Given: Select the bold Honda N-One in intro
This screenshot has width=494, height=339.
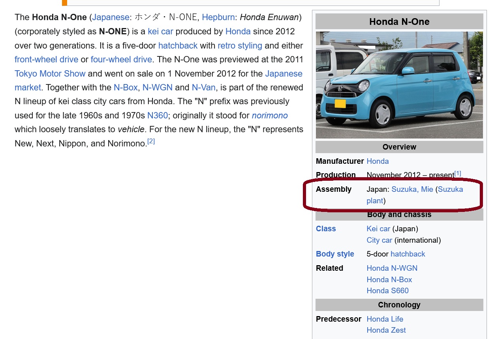Looking at the screenshot, I should 59,17.
